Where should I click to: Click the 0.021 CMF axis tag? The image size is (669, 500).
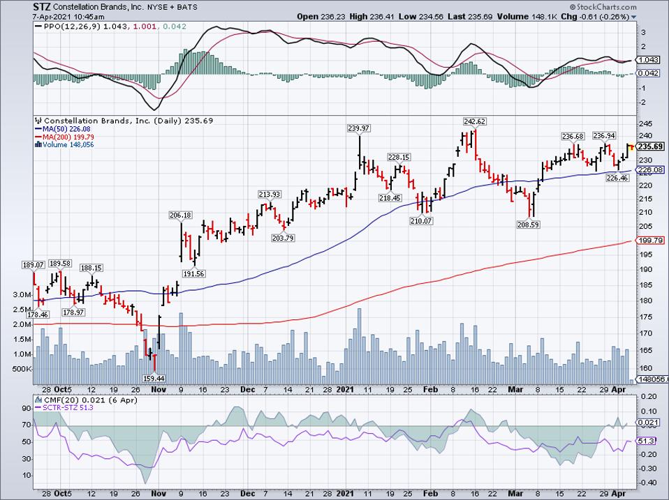(647, 422)
